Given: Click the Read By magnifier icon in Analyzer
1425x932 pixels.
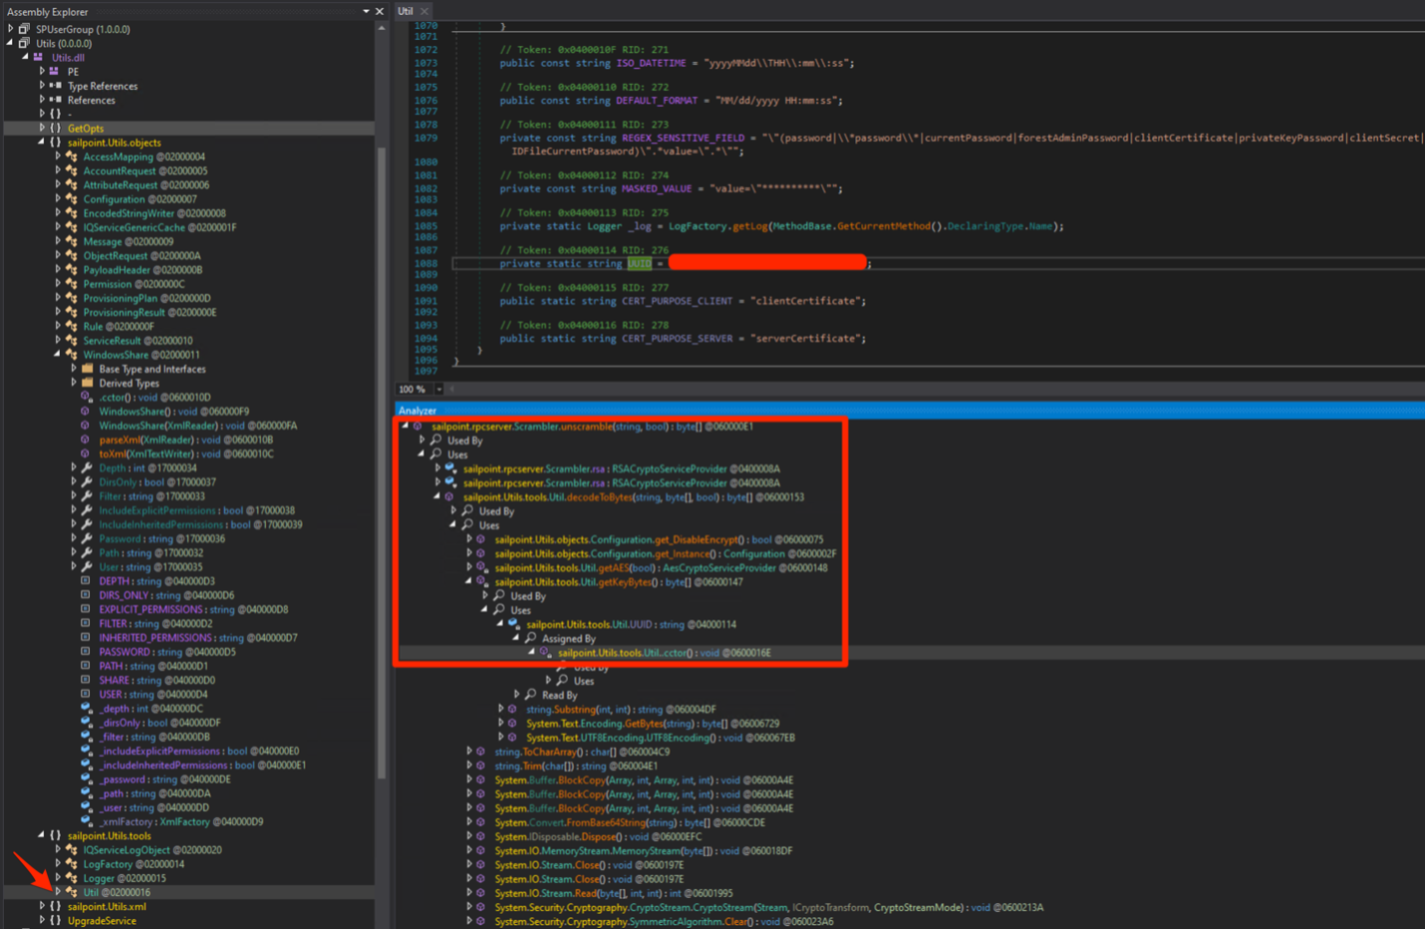Looking at the screenshot, I should pos(531,695).
